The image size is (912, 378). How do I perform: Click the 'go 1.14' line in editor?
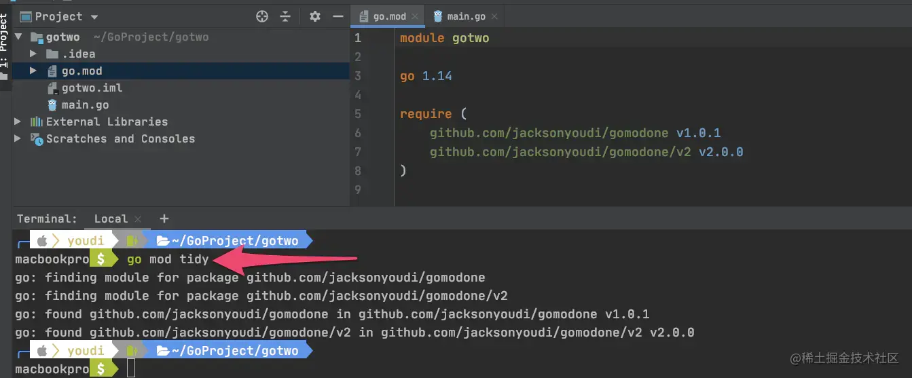click(x=426, y=76)
